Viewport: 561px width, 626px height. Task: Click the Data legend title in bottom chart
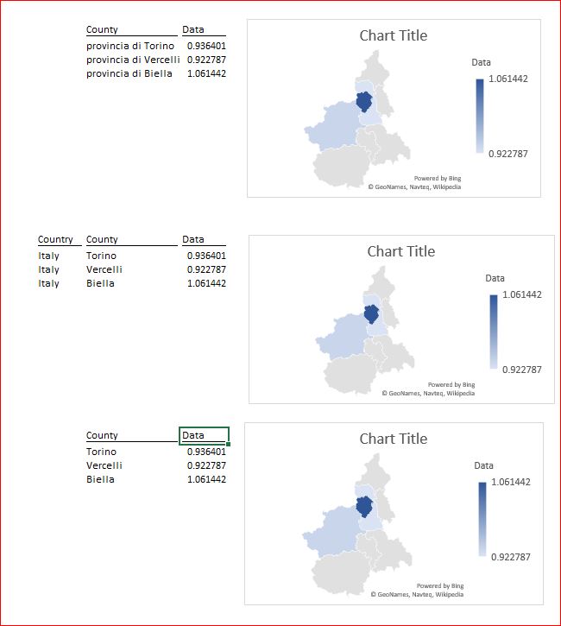pos(483,466)
